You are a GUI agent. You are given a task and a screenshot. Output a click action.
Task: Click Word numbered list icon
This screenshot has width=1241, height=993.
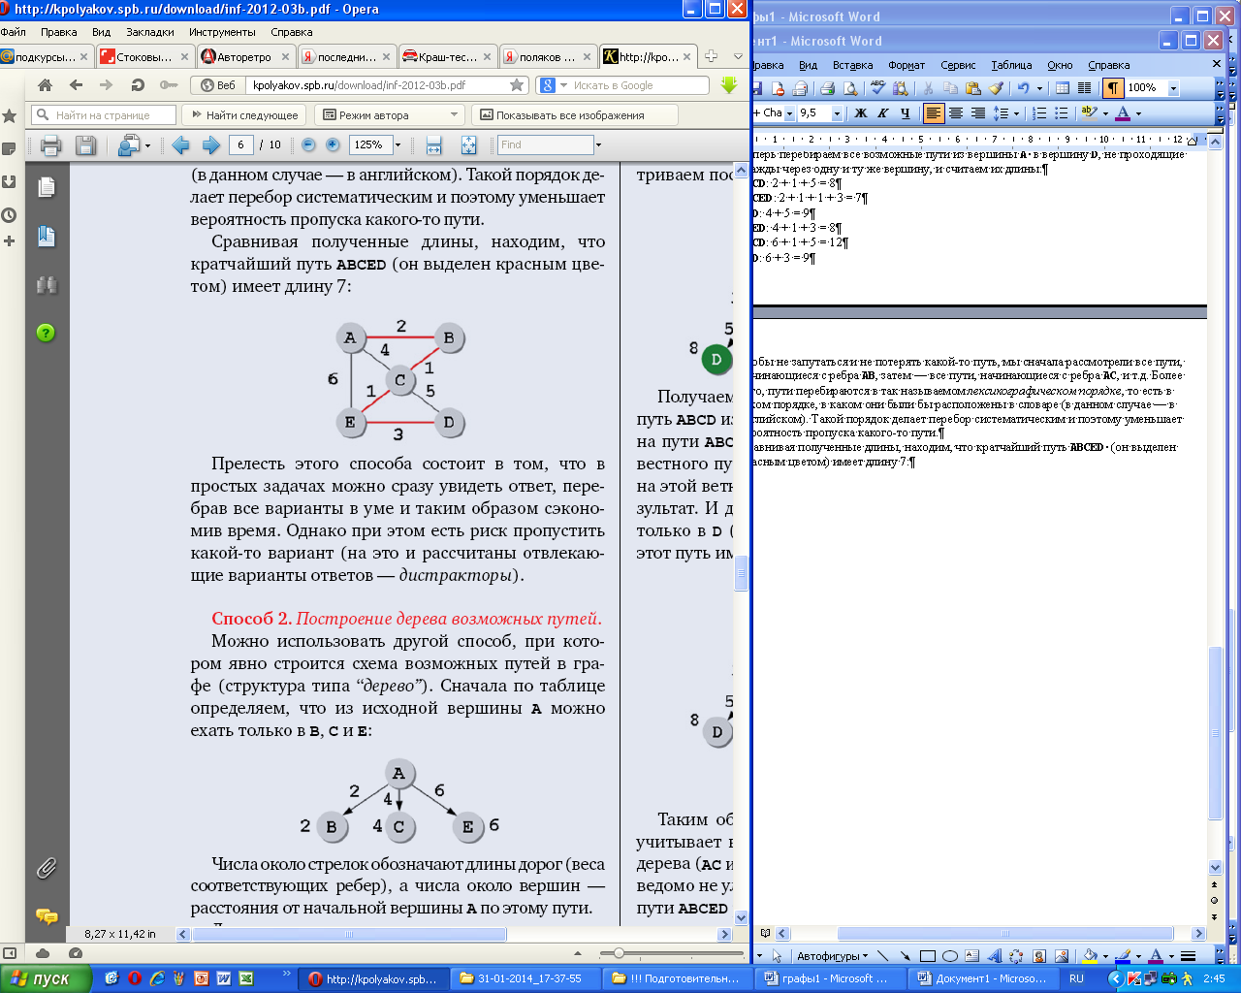[x=1039, y=113]
